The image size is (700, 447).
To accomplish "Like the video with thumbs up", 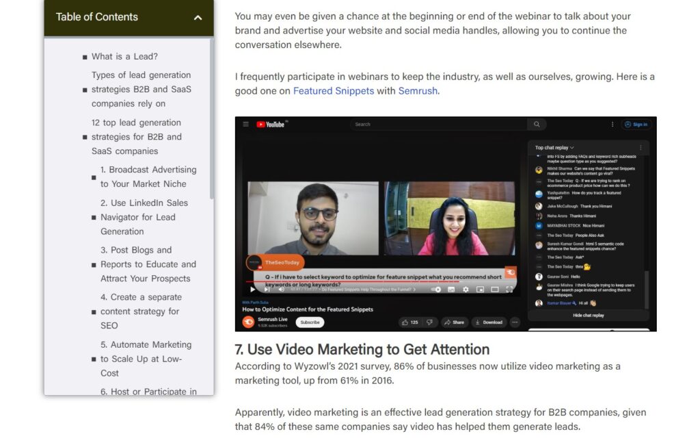I will 410,322.
